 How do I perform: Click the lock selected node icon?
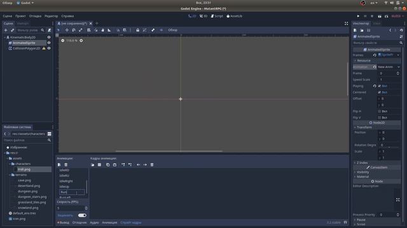pyautogui.click(x=137, y=30)
